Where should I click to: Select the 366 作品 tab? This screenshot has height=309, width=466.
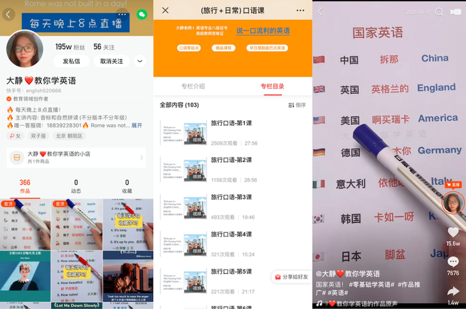25,186
